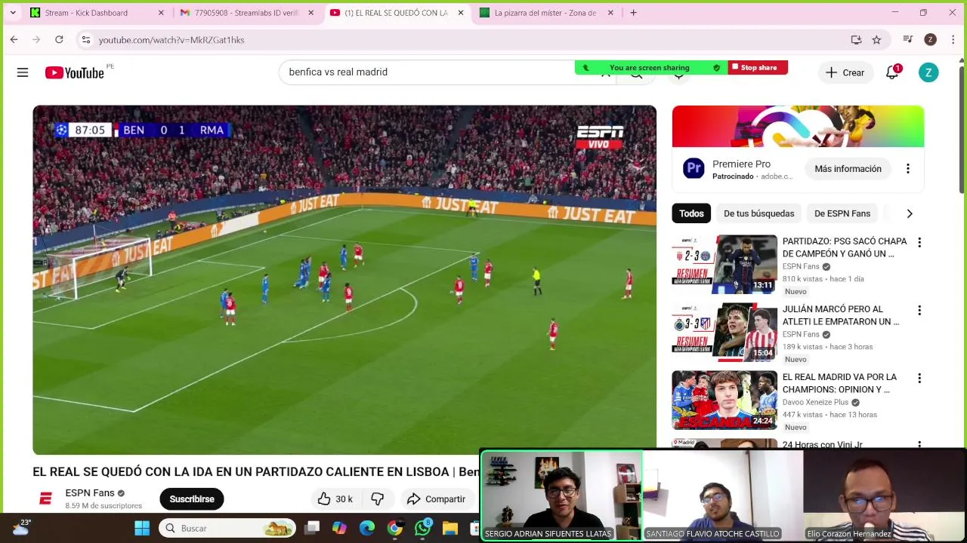Dislike the video with thumbs down
The image size is (967, 543).
point(378,499)
